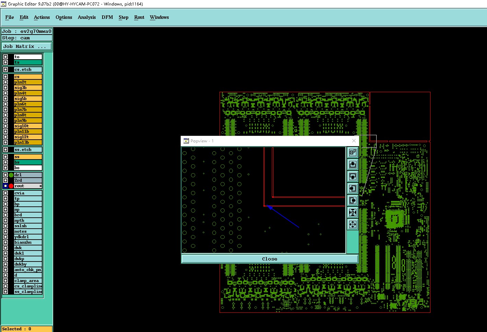Click the red color dot of rout layer

pyautogui.click(x=11, y=186)
